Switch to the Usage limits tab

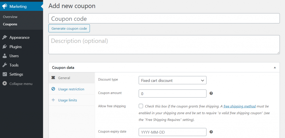[x=67, y=100]
